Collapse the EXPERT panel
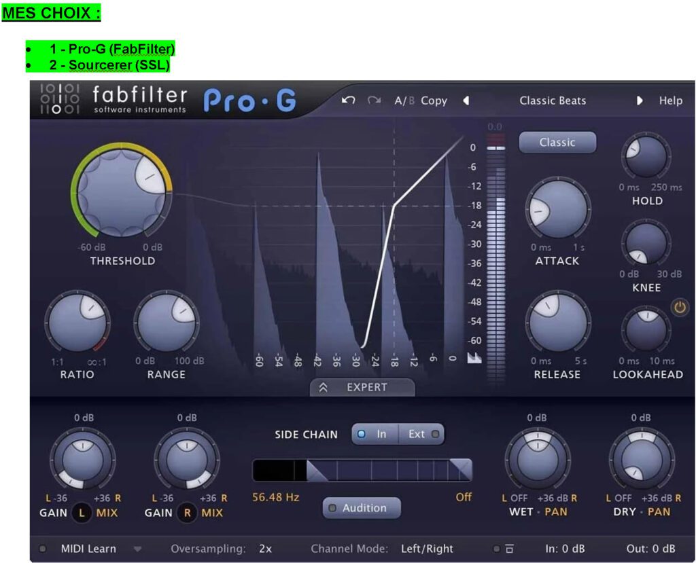This screenshot has height=563, width=696. pyautogui.click(x=362, y=387)
